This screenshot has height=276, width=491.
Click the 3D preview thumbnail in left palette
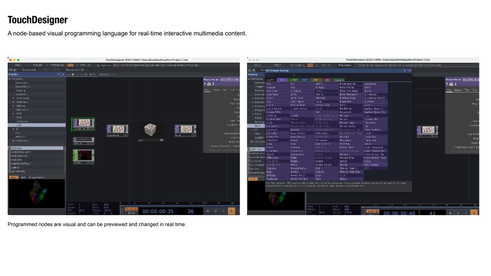click(36, 194)
